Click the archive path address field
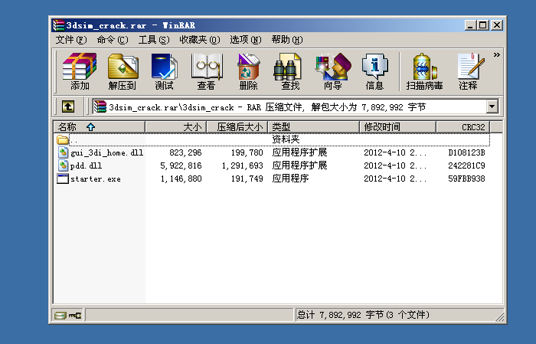This screenshot has height=344, width=536. click(290, 106)
